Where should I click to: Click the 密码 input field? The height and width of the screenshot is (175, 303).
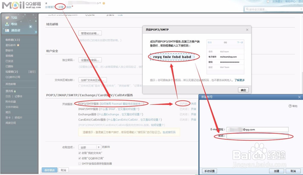click(x=257, y=136)
